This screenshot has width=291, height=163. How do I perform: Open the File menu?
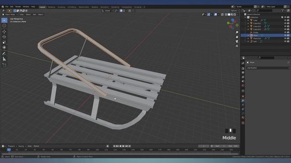point(7,7)
